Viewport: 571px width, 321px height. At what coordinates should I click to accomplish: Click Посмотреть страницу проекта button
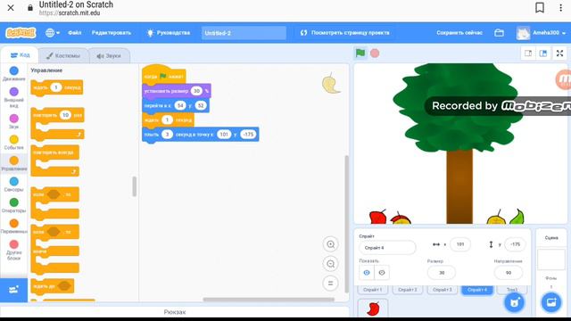(x=345, y=33)
